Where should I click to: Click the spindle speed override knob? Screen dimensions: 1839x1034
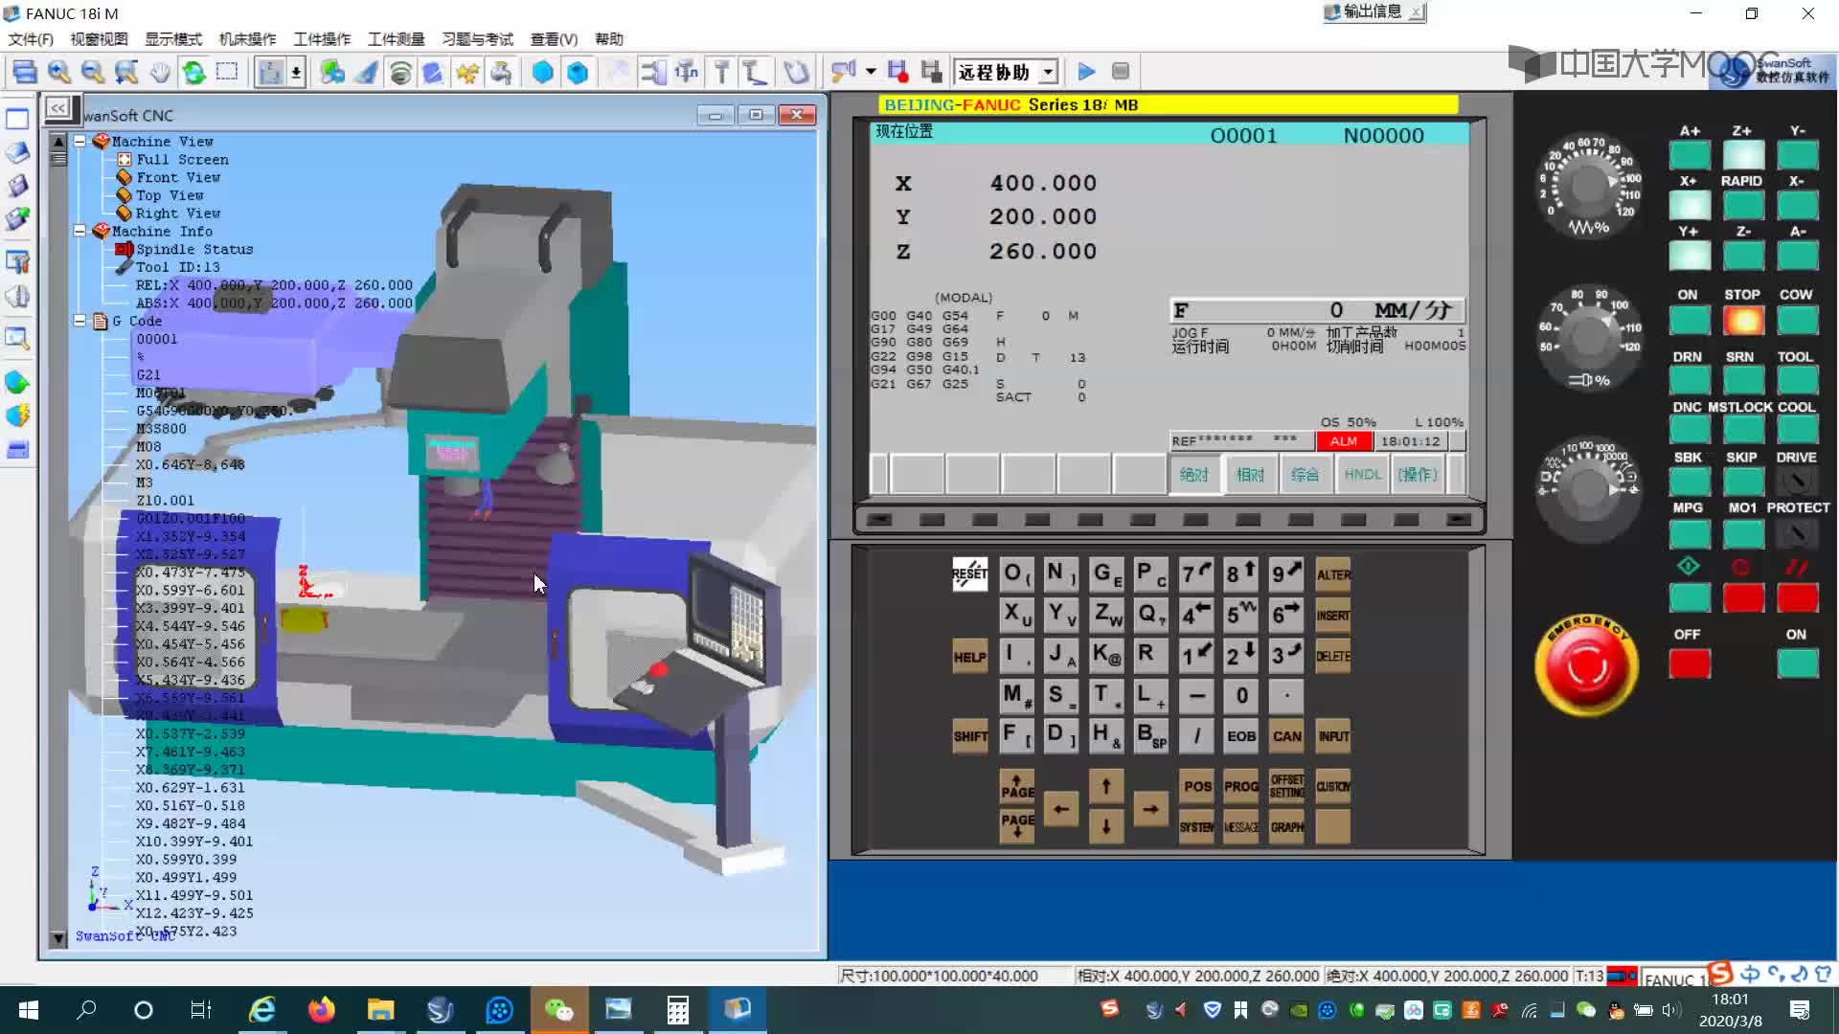click(x=1589, y=336)
